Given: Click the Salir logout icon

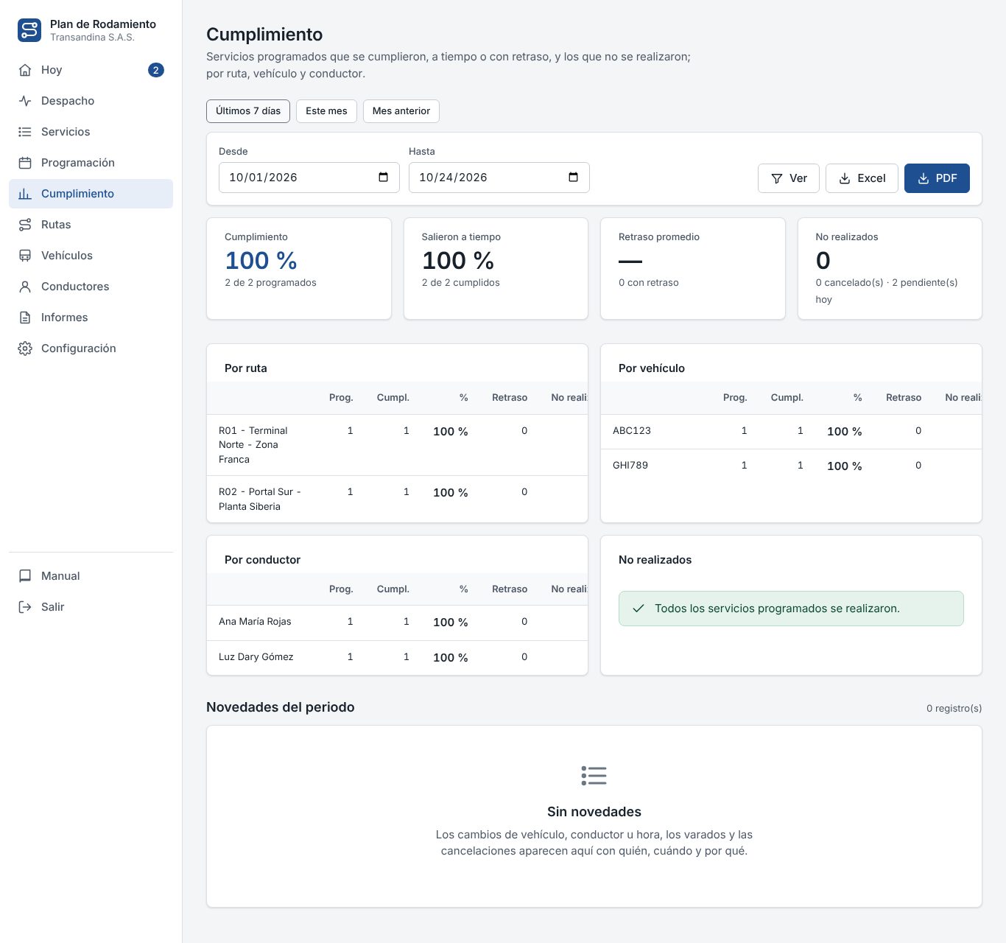Looking at the screenshot, I should tap(25, 607).
